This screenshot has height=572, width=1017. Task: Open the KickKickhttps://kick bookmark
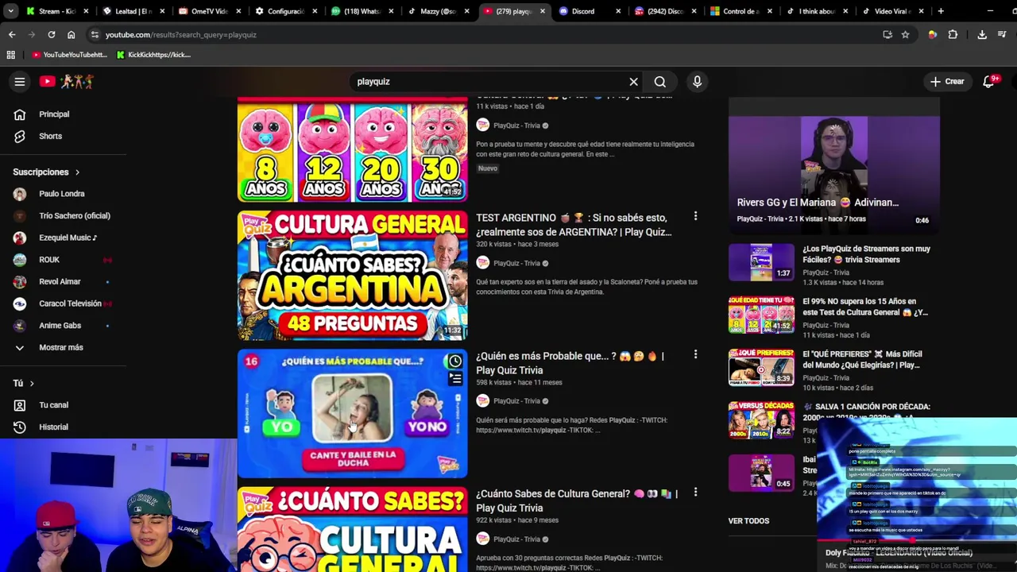153,55
